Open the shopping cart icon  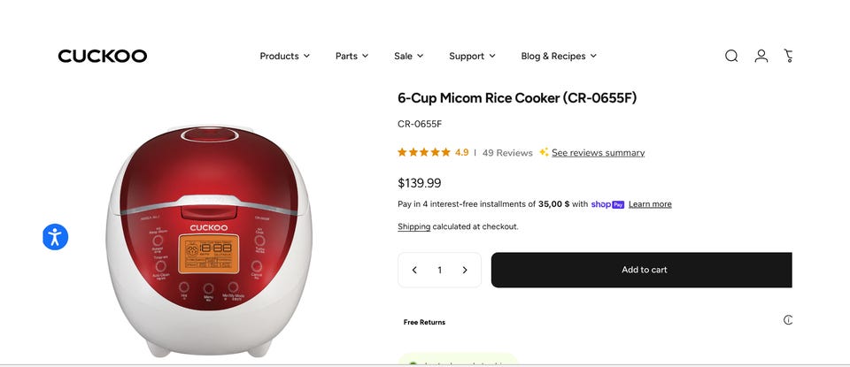(788, 56)
